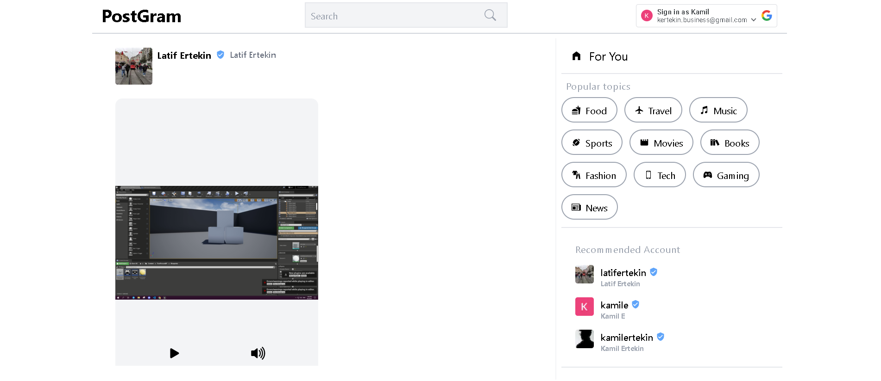Click the verified badge beside latifertekin
This screenshot has width=881, height=381.
pyautogui.click(x=654, y=272)
